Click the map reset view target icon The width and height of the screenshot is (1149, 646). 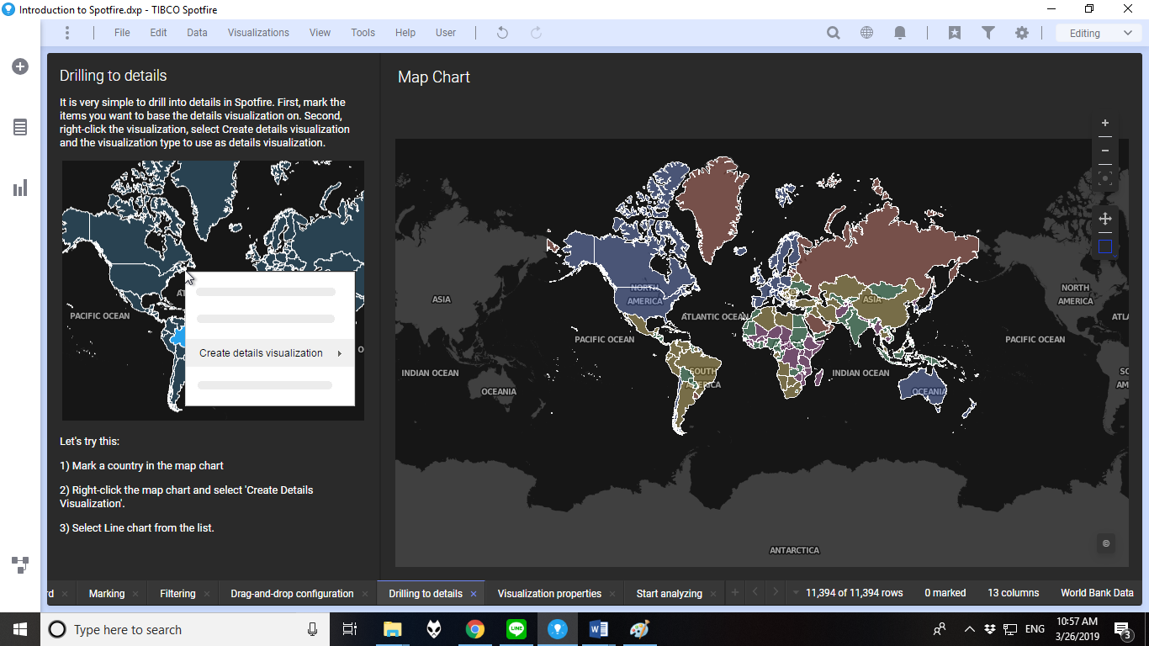click(1105, 178)
